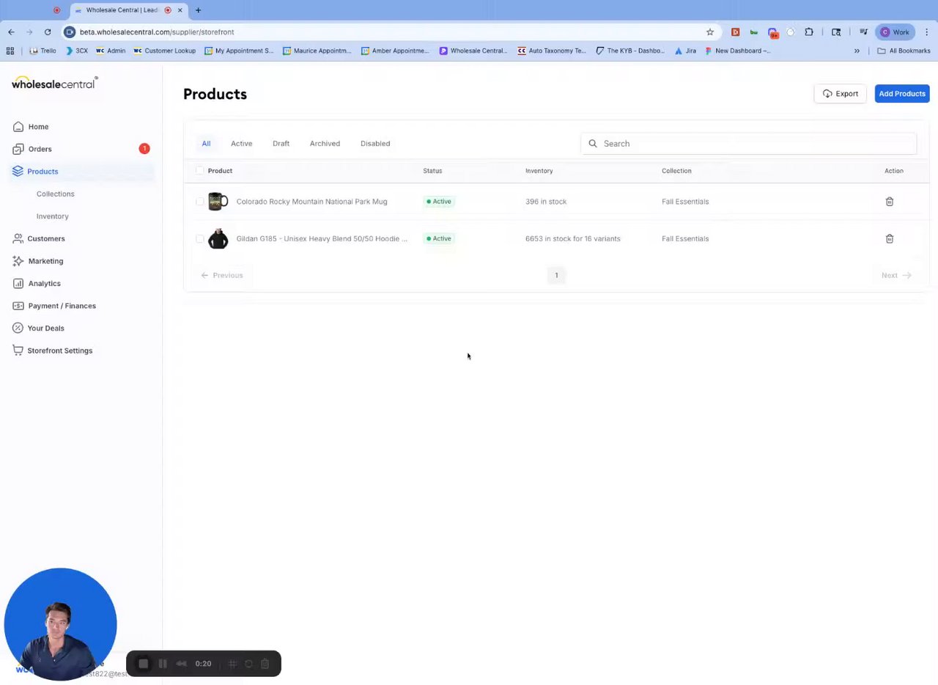938x685 pixels.
Task: Delete the Gildan G185 Hoodie row
Action: click(x=890, y=238)
